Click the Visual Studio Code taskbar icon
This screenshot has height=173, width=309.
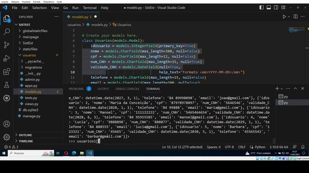(x=90, y=153)
